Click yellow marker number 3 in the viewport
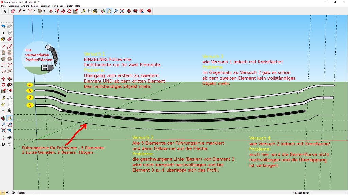The image size is (348, 195). [30, 91]
